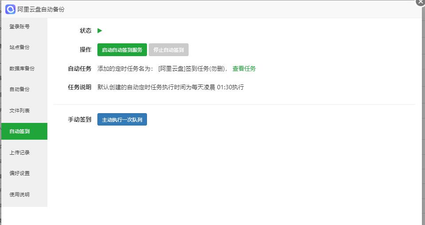
Task: Click the green play status icon
Action: click(x=100, y=31)
